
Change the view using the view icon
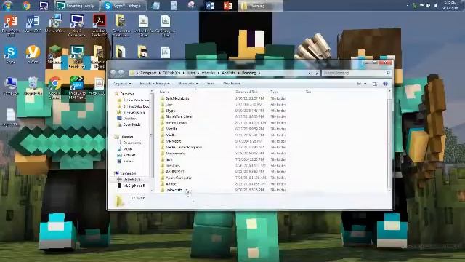tap(359, 84)
